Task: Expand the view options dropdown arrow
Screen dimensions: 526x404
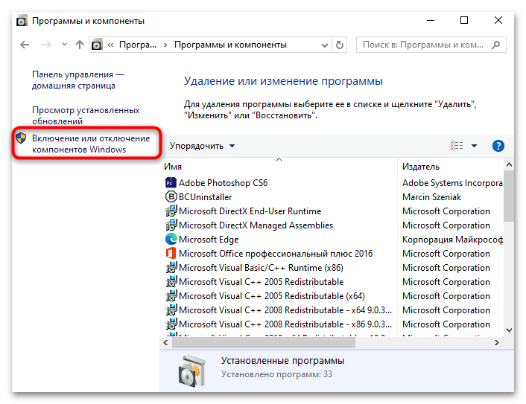Action: [x=474, y=146]
